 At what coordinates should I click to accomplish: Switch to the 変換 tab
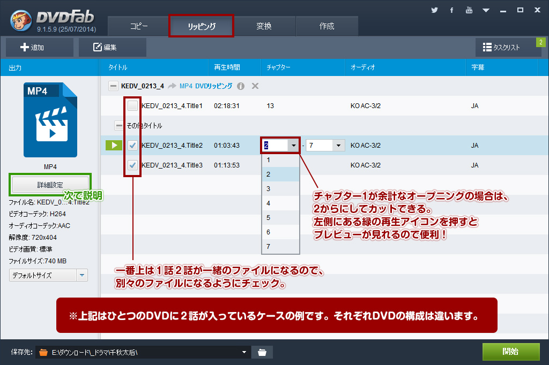tap(264, 26)
